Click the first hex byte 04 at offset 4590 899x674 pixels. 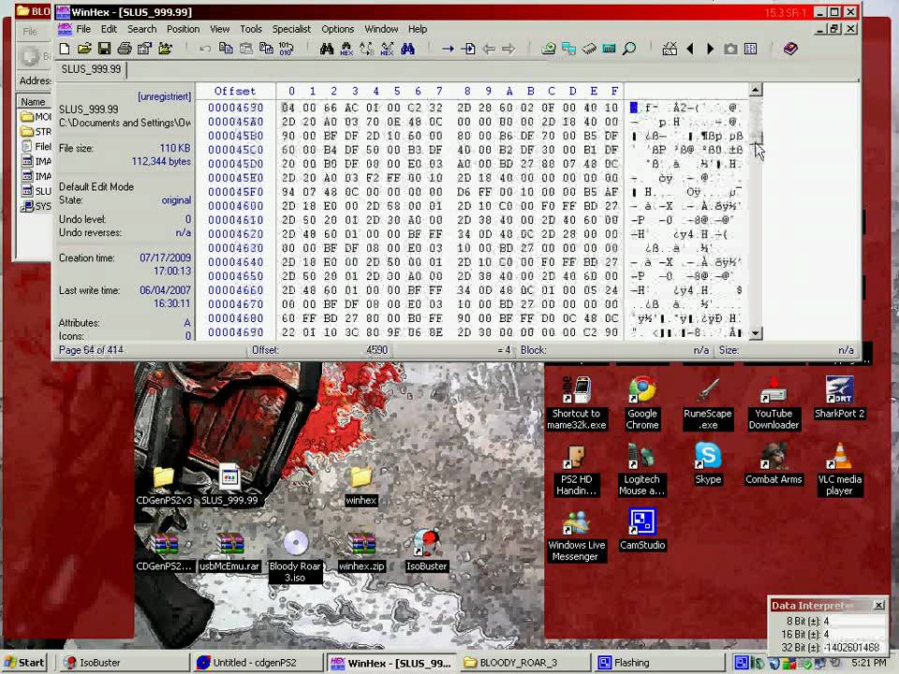(x=287, y=107)
